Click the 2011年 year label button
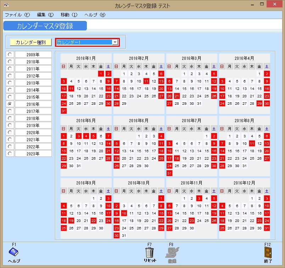285x268 pixels. tap(33, 69)
